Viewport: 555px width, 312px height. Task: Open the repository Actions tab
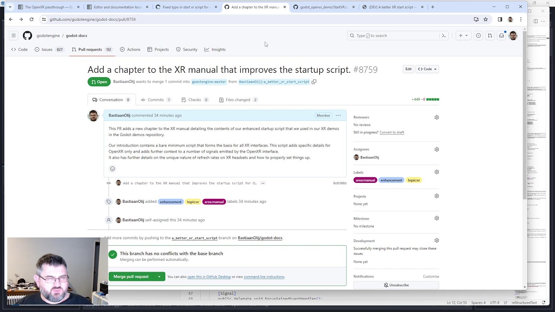130,49
